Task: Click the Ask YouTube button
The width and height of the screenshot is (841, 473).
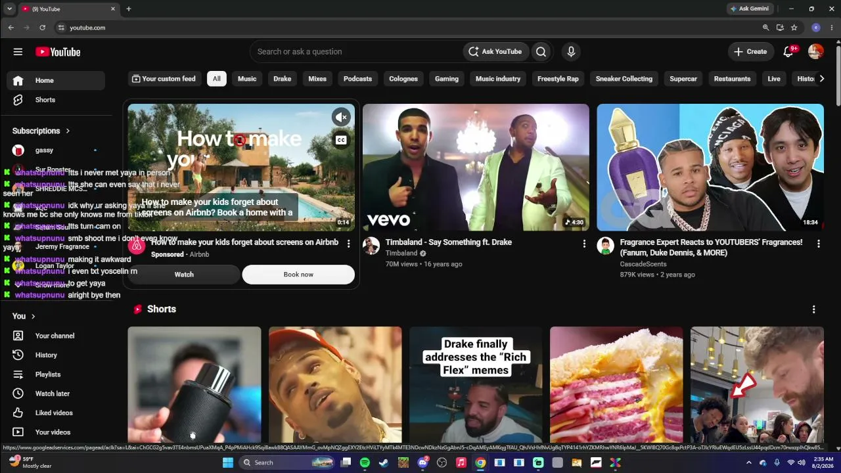Action: (x=495, y=52)
